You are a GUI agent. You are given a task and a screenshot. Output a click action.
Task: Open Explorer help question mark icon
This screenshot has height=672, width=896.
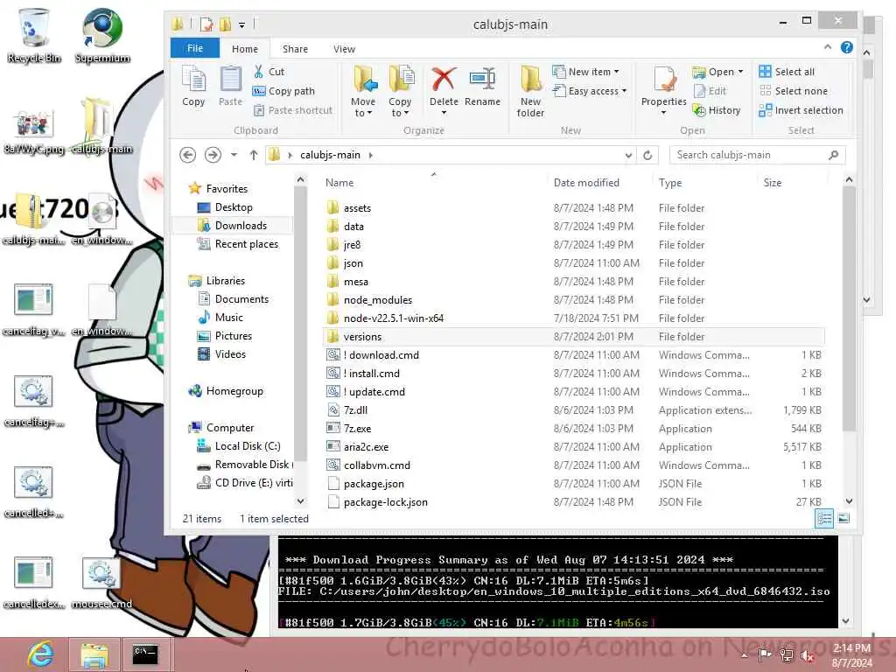[847, 47]
